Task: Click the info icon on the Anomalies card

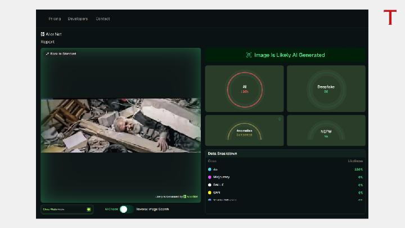Action: point(280,119)
